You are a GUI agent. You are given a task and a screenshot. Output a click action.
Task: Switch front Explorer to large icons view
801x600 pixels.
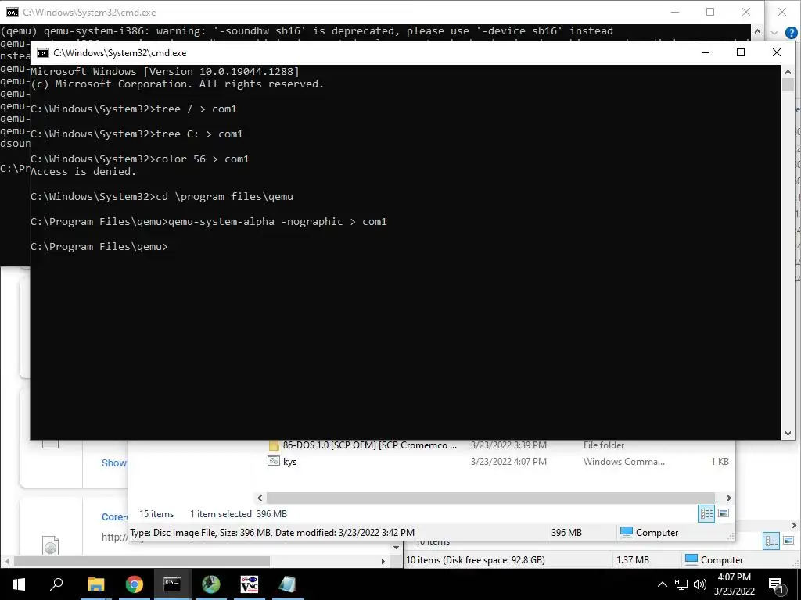[x=724, y=513]
